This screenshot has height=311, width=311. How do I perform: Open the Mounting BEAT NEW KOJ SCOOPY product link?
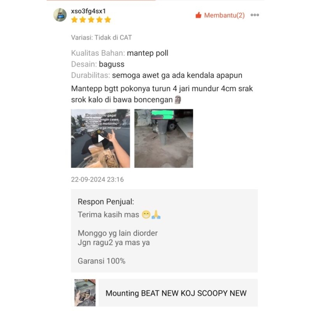click(176, 293)
